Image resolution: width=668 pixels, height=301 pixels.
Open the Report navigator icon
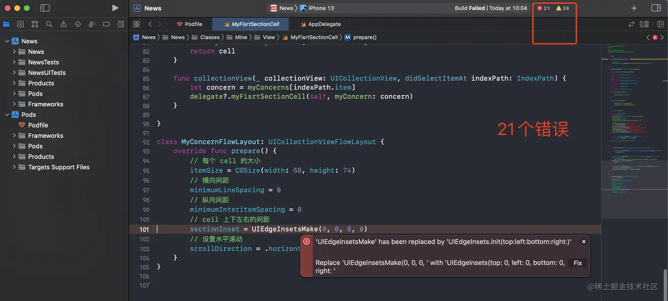121,24
